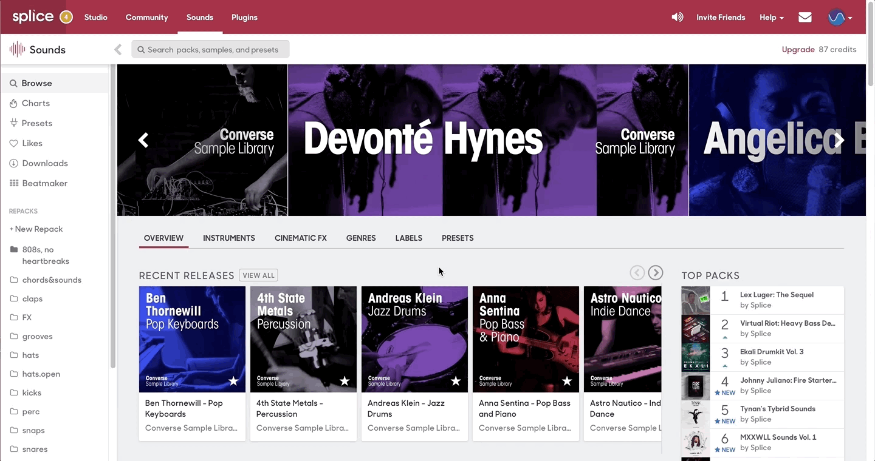This screenshot has height=461, width=875.
Task: Click the Splice logo
Action: 33,16
